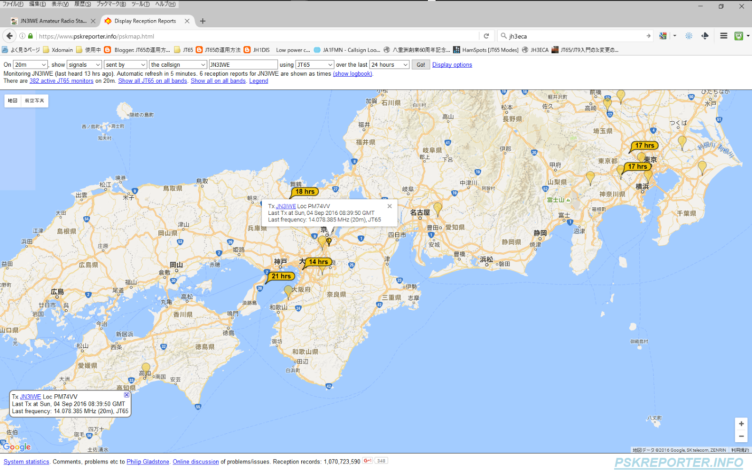Open the green shield add-on icon
Viewport: 752px width, 470px height.
pyautogui.click(x=738, y=36)
